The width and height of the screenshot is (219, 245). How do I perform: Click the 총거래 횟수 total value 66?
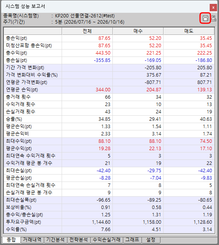108,97
